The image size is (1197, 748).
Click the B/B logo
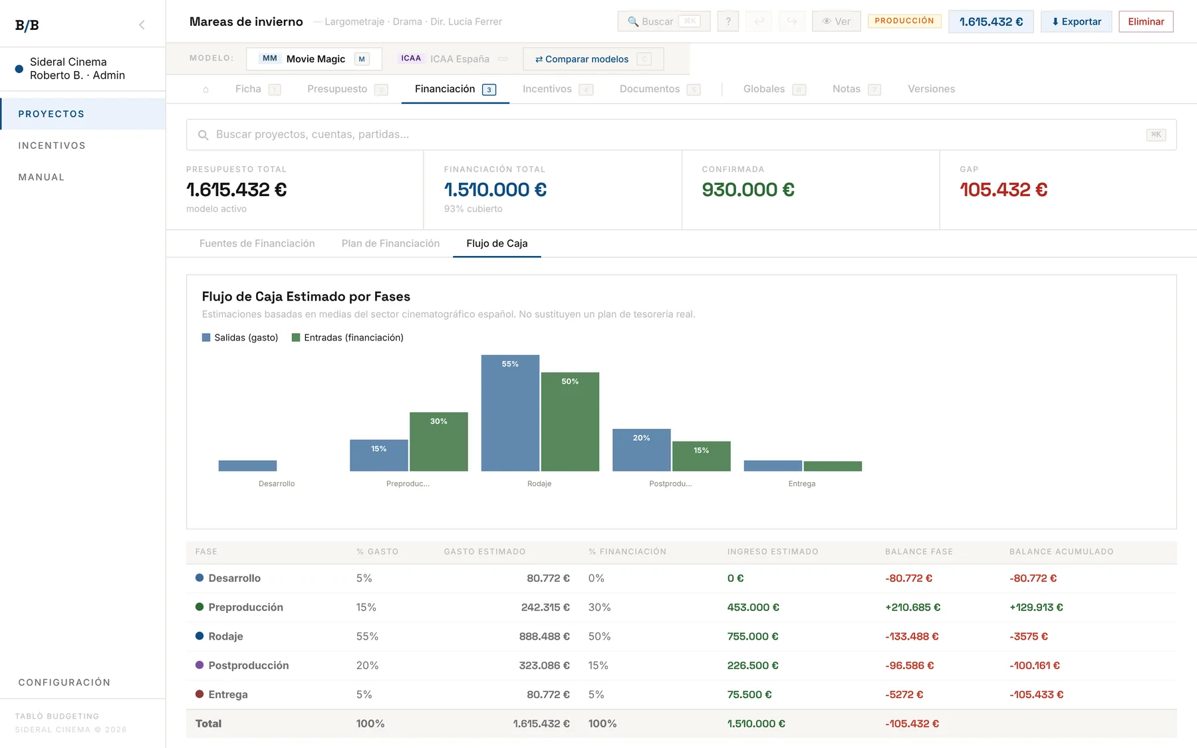pyautogui.click(x=27, y=25)
